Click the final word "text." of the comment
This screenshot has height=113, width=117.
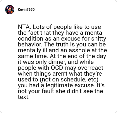click(x=24, y=97)
